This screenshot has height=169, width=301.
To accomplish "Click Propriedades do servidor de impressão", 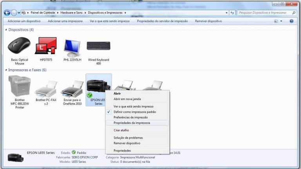I will 162,21.
